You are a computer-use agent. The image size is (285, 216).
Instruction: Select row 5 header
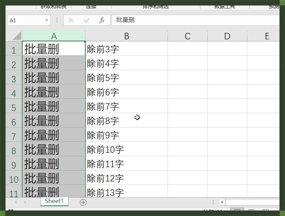14,106
